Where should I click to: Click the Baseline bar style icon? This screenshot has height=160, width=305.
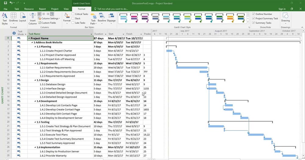pos(102,18)
